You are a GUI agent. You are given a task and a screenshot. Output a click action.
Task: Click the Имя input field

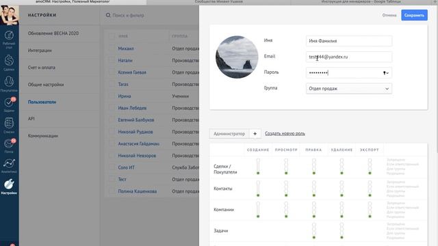tap(349, 41)
